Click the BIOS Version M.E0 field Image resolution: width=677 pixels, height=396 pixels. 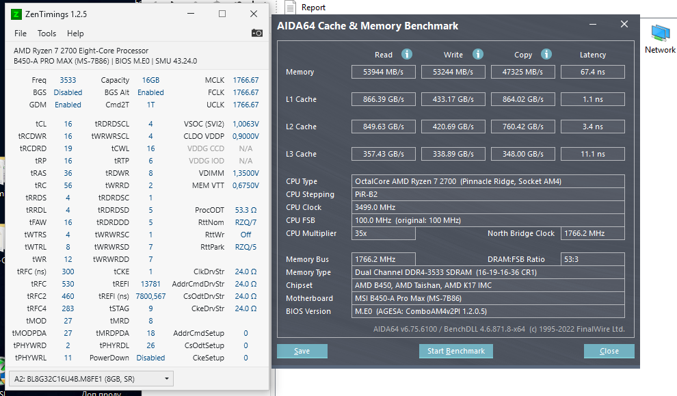[488, 311]
